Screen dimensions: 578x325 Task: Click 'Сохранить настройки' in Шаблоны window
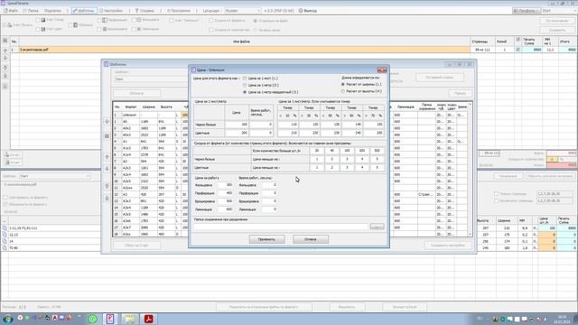point(448,245)
